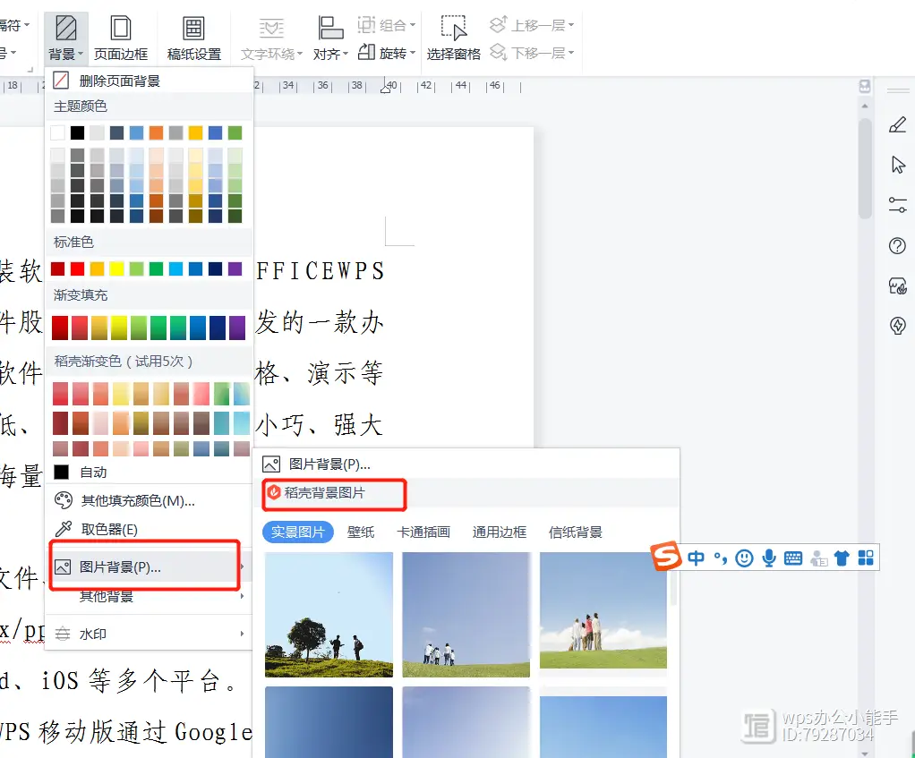Select the black theme color swatch
The width and height of the screenshot is (915, 758).
(77, 133)
